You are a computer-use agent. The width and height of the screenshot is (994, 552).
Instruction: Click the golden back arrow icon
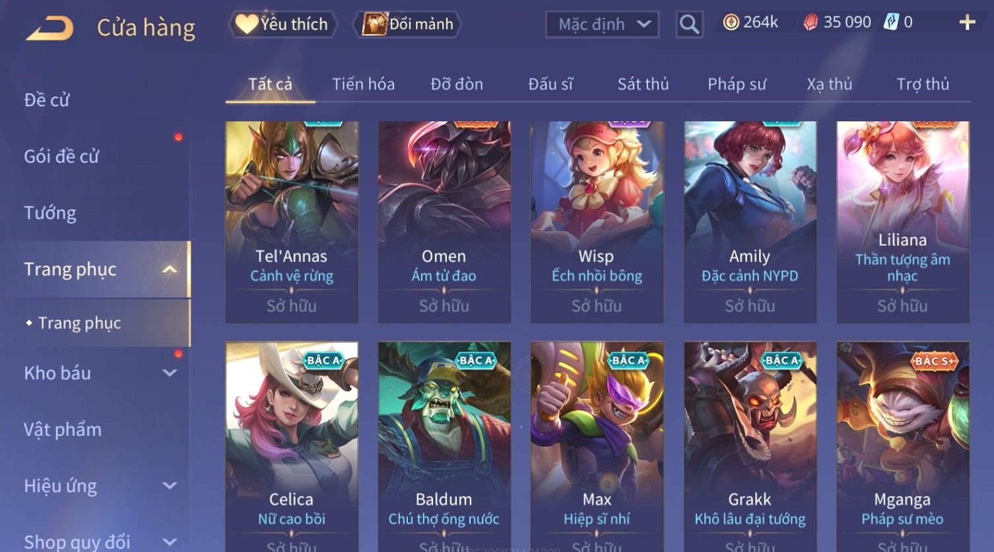50,29
